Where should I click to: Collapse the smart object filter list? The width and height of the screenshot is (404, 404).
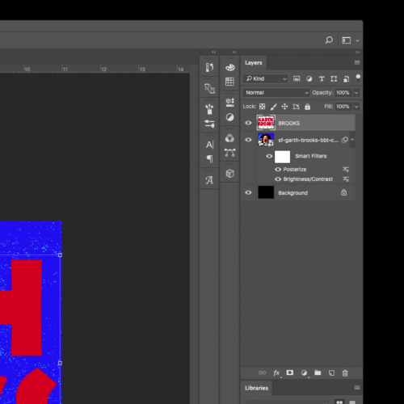click(x=352, y=140)
